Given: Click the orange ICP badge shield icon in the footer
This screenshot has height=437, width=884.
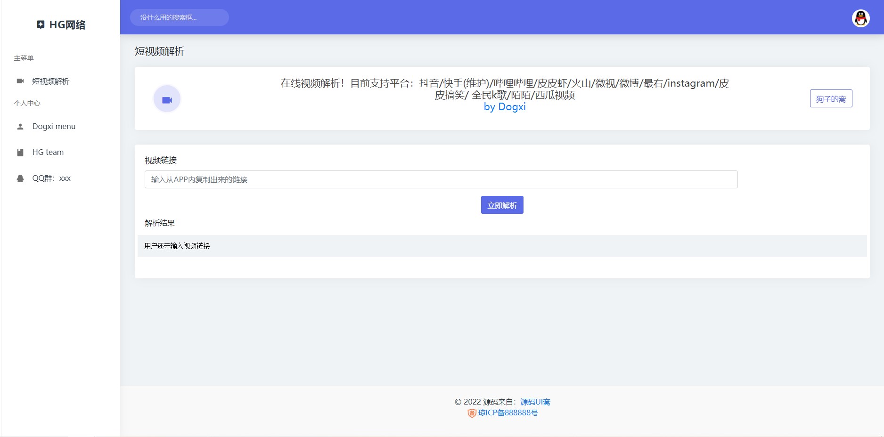Looking at the screenshot, I should (471, 413).
